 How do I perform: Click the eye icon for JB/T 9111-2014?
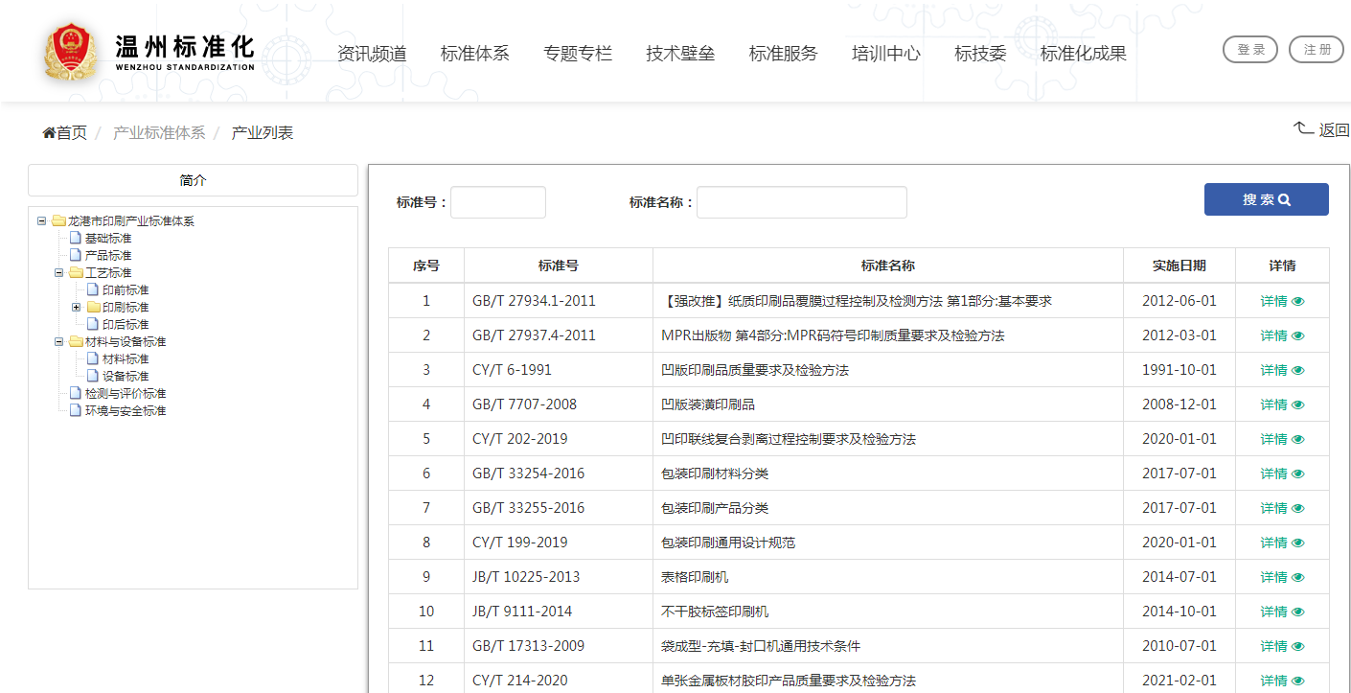1298,612
